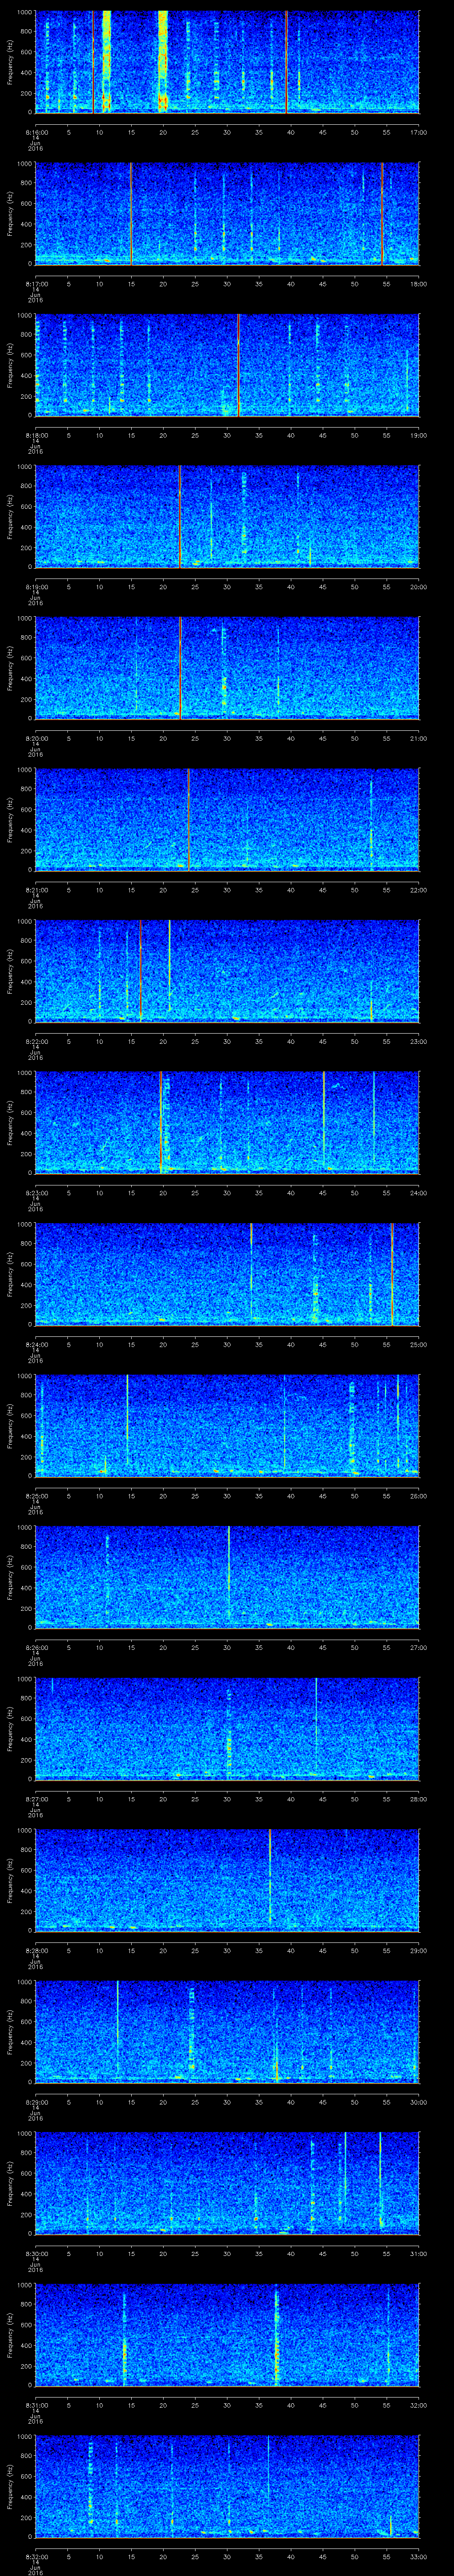Select the "30:00" axis end label
Viewport: 454px width, 2576px height.
pos(418,2101)
